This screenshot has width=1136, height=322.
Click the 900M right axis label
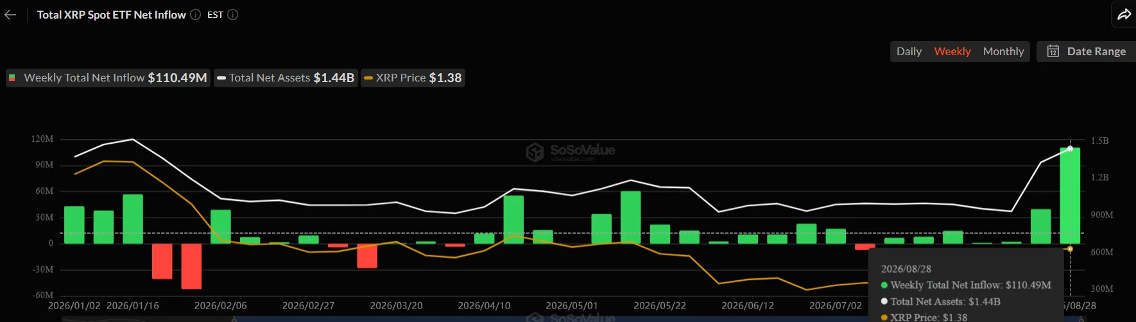1102,215
